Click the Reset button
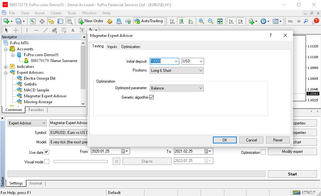This screenshot has height=196, width=321. (x=278, y=140)
